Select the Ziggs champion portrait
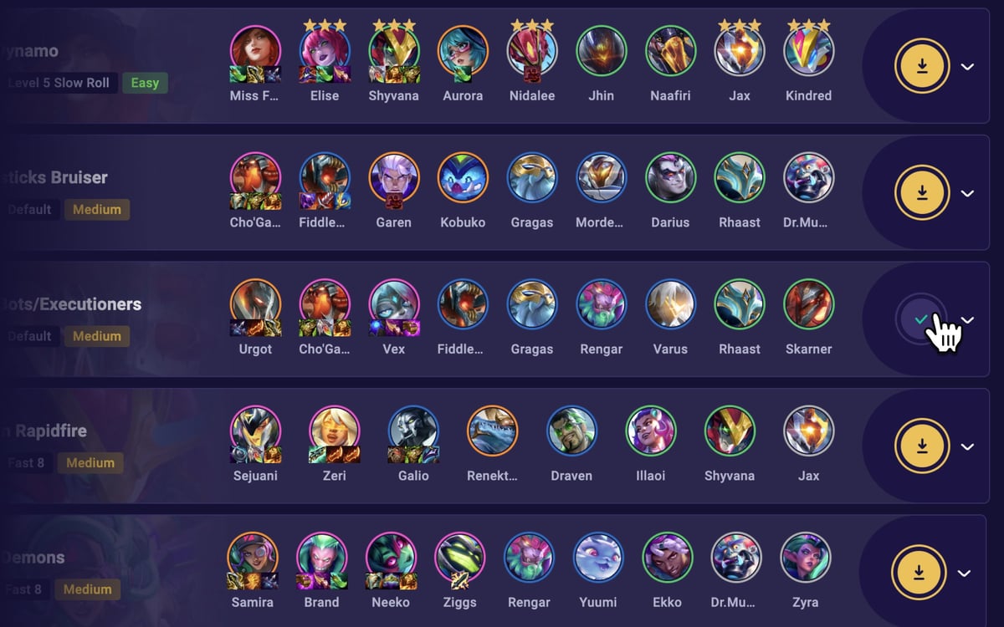 click(459, 558)
